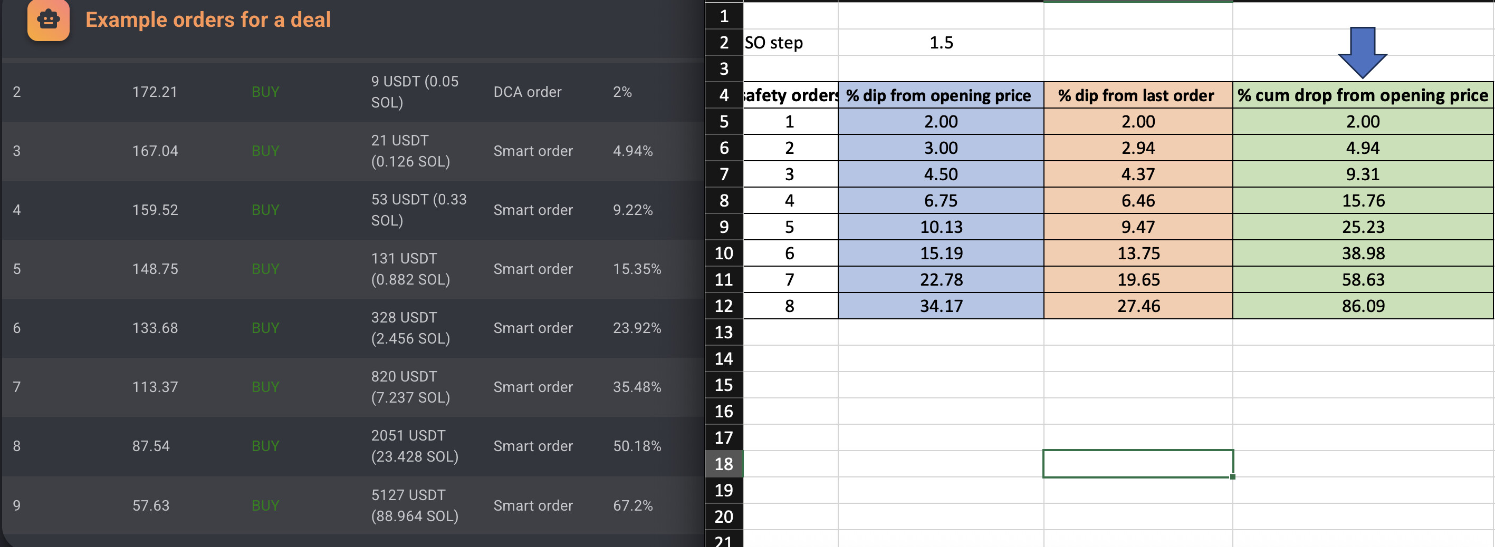Click the BUY label for order 9
The height and width of the screenshot is (547, 1495).
pyautogui.click(x=265, y=505)
